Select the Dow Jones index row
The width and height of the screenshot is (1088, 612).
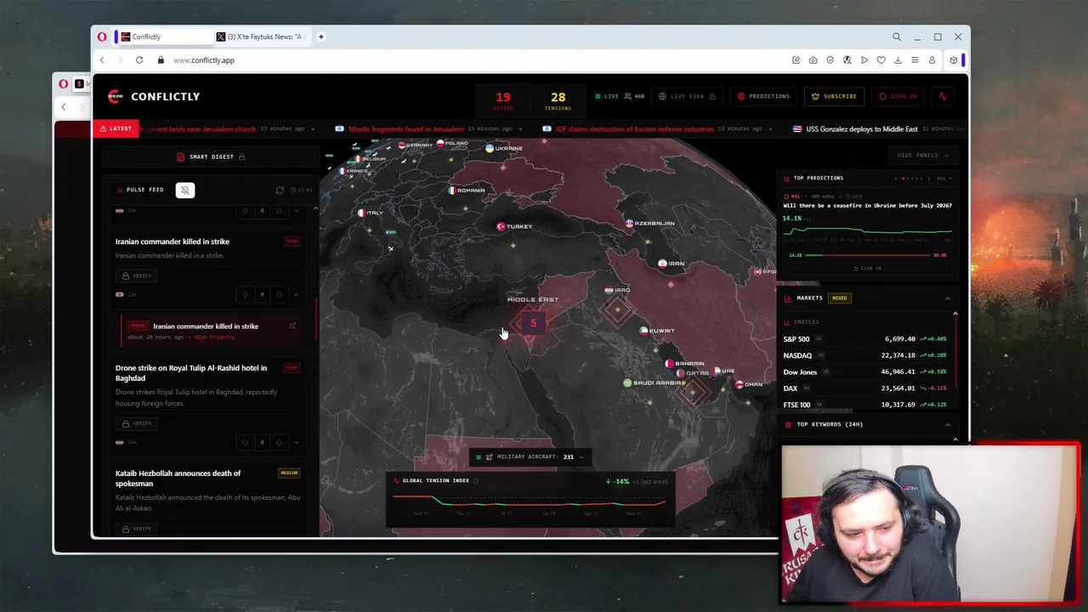pyautogui.click(x=864, y=372)
